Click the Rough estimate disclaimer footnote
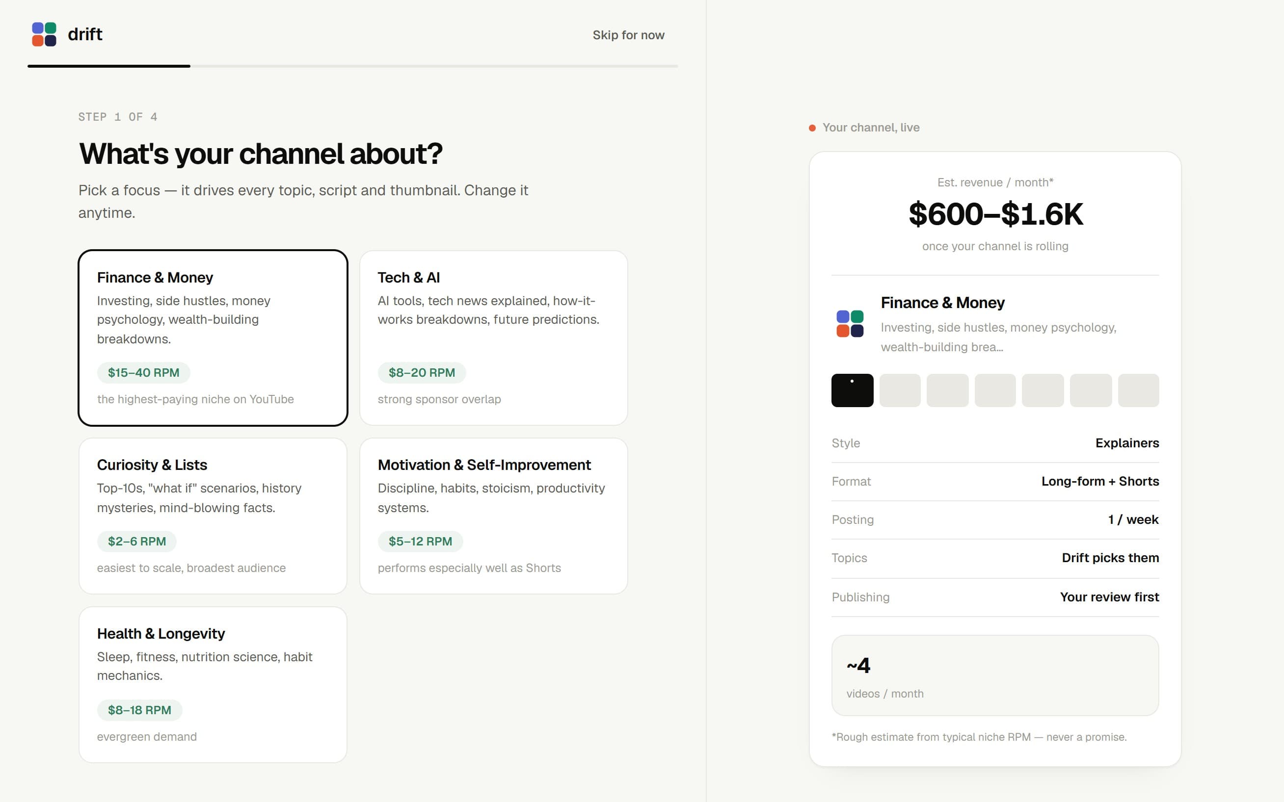Screen dimensions: 1284x802 [x=979, y=737]
